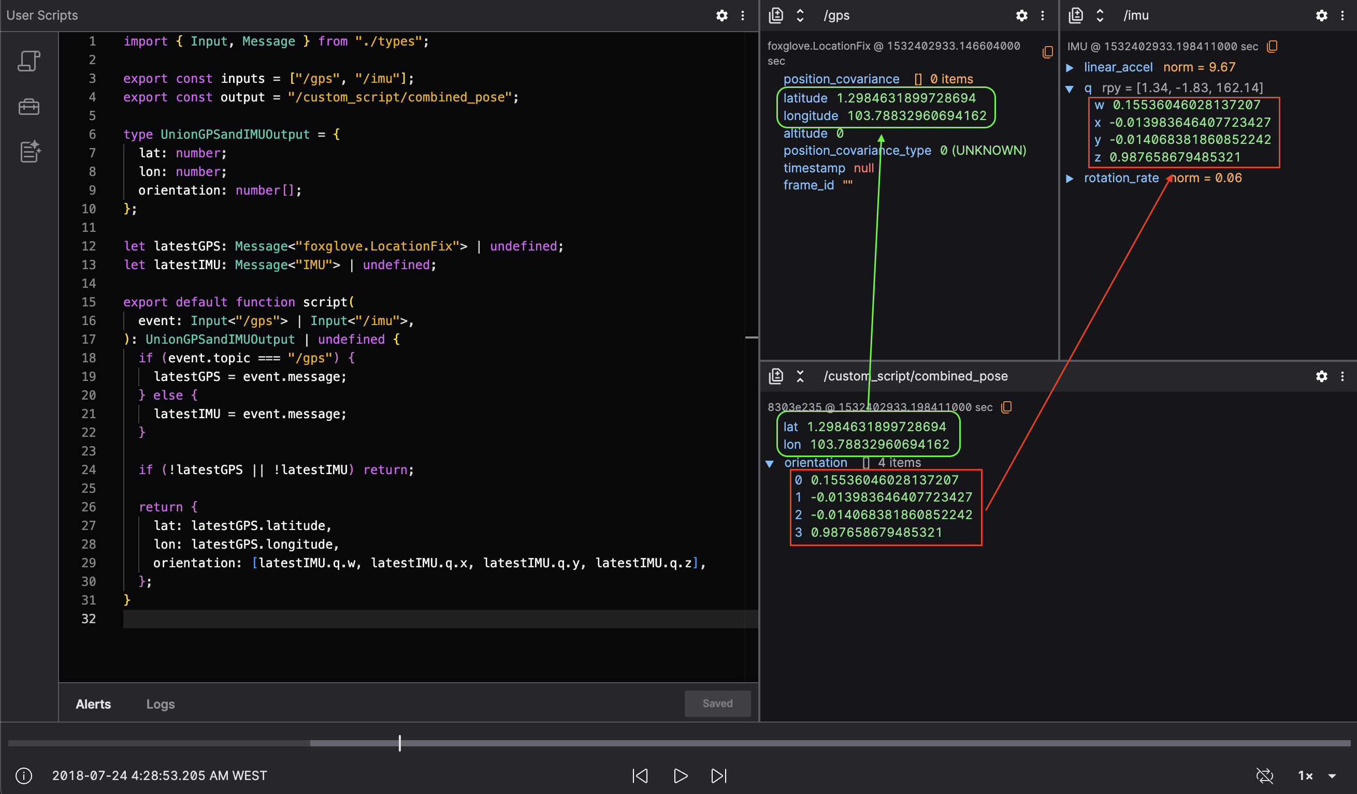The width and height of the screenshot is (1357, 794).
Task: Open /imu panel settings gear
Action: click(1321, 16)
